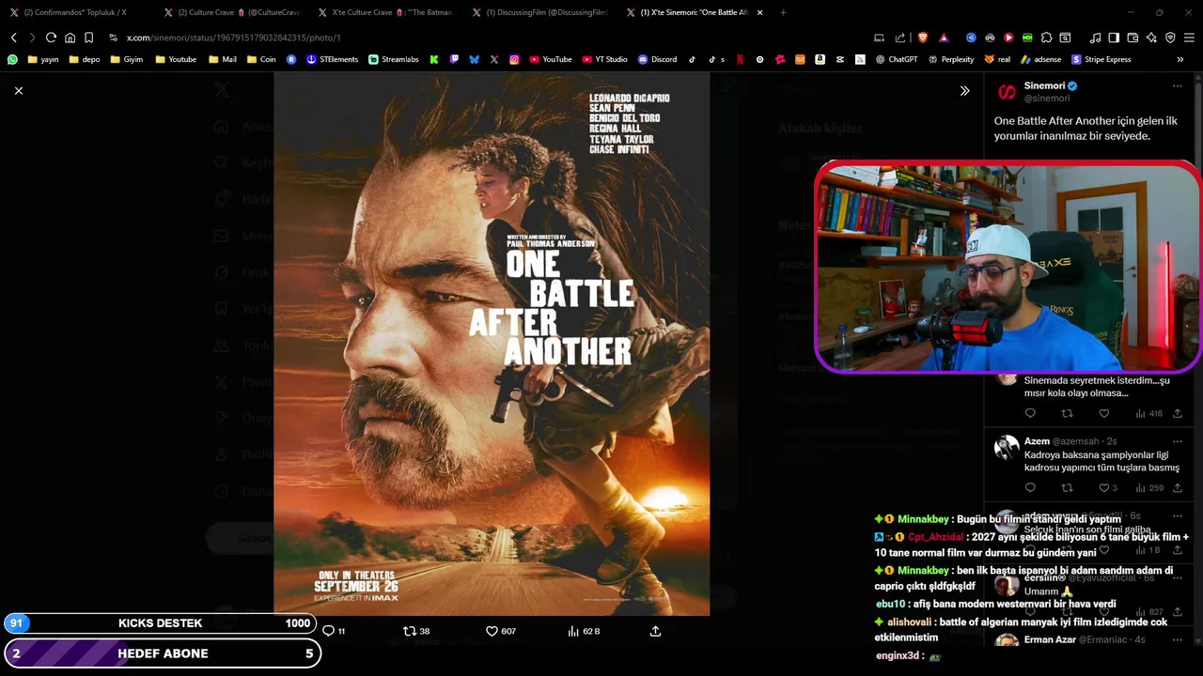Screen dimensions: 1203x676
Task: Open the more options menu on Sinemori's tweet
Action: coord(1177,85)
